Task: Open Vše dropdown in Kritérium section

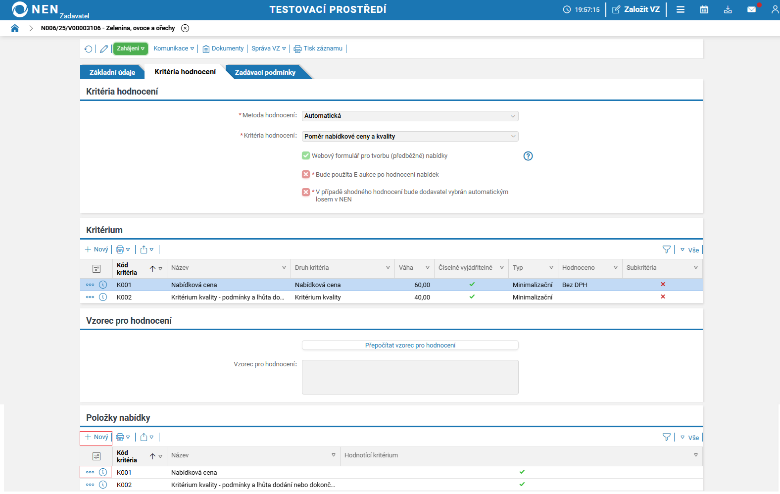Action: click(x=689, y=250)
